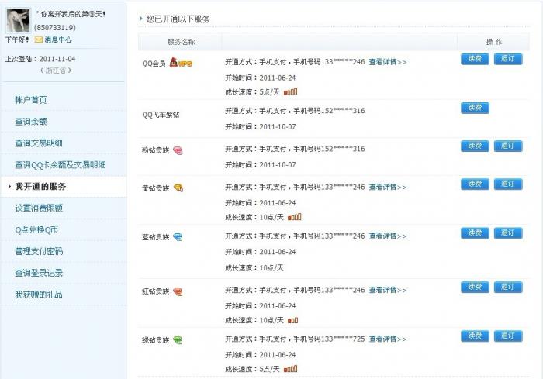Click the 黄钻贵族 yellow diamond icon
543x379 pixels.
pos(178,188)
